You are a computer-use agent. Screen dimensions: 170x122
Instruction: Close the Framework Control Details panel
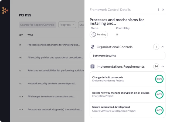[163, 9]
